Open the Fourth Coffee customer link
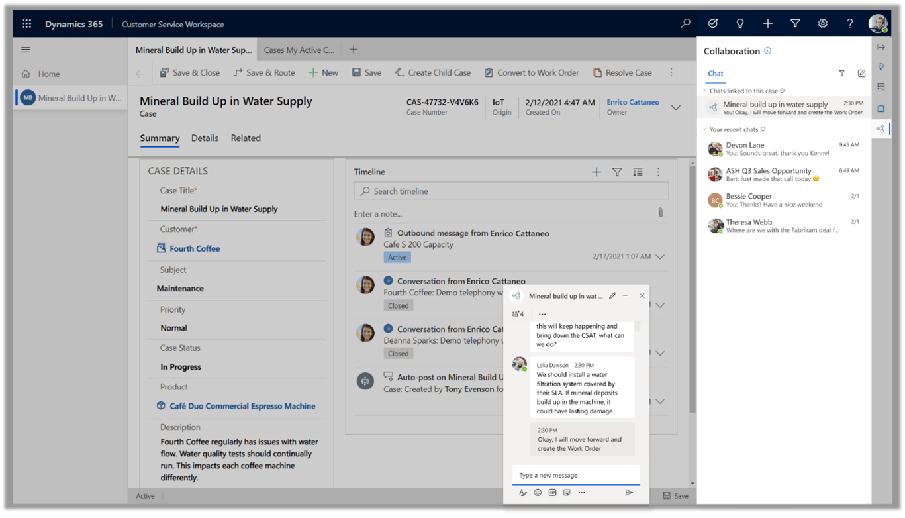The image size is (905, 518). pyautogui.click(x=195, y=249)
